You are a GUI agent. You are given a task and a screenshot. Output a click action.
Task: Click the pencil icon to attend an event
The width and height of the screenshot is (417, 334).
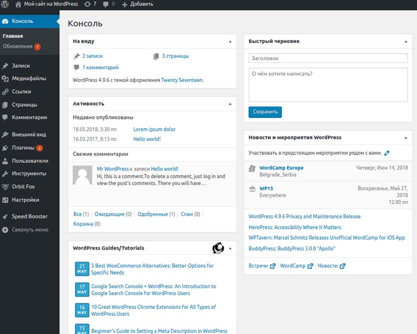386,153
